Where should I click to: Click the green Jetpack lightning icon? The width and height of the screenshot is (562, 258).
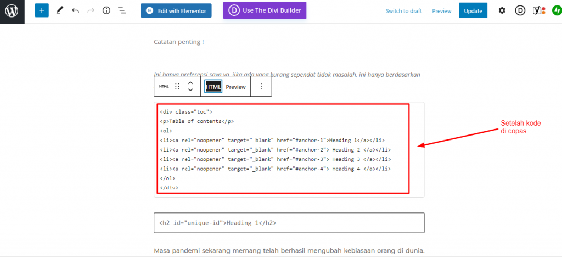pyautogui.click(x=556, y=11)
